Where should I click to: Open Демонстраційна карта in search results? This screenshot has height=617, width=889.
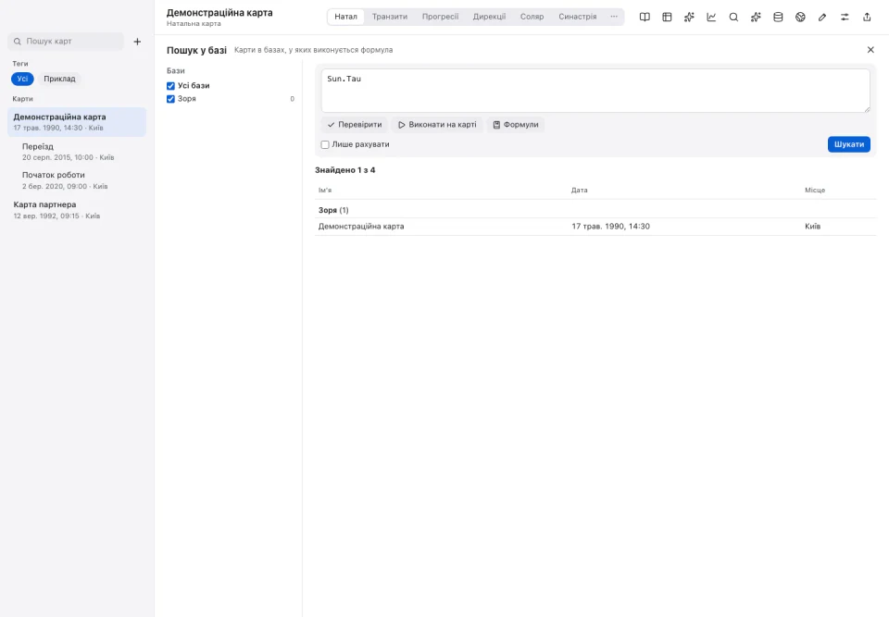click(x=595, y=227)
